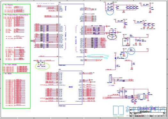The height and width of the screenshot is (119, 168).
Task: Click the "HDMI" label in lower chip
Action: pos(71,87)
